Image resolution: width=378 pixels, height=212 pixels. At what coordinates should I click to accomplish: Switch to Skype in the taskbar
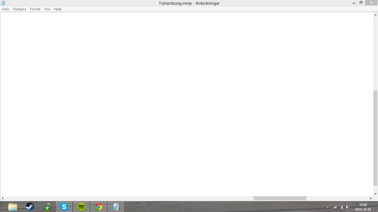pyautogui.click(x=64, y=207)
